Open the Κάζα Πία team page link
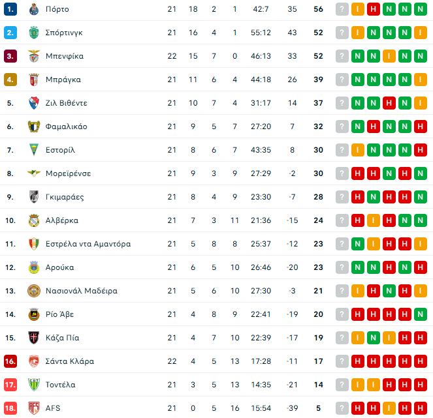Viewport: 433px width, 418px height. (63, 338)
